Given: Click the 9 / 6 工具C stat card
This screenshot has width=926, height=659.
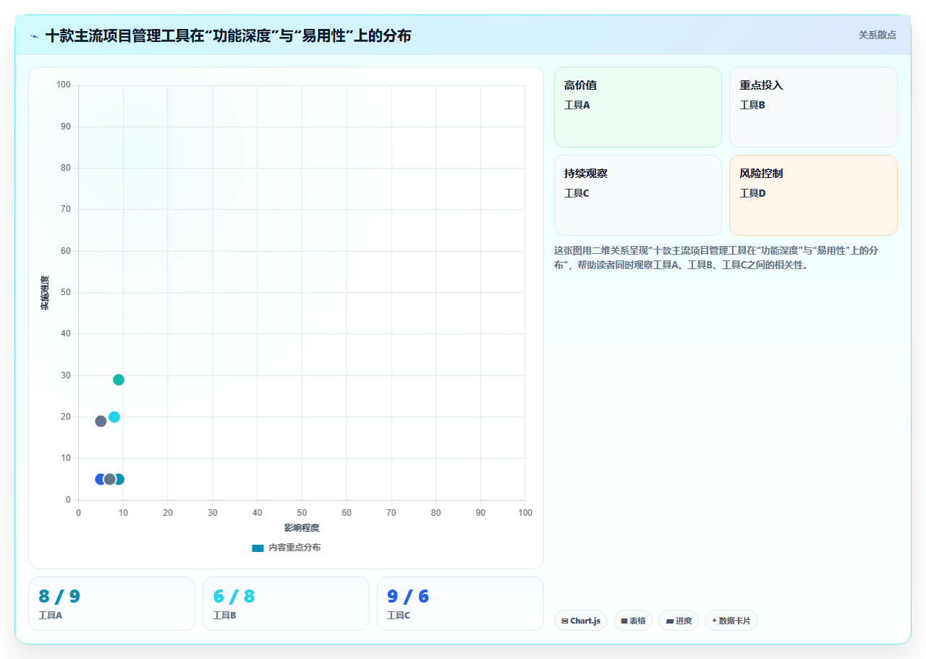Looking at the screenshot, I should point(460,603).
